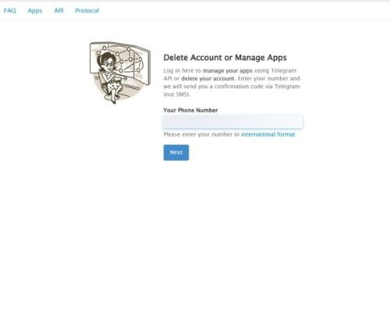This screenshot has width=390, height=312.
Task: Open the FAQ page link
Action: (x=10, y=11)
